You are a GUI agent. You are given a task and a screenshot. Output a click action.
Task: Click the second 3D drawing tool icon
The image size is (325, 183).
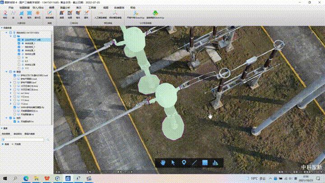tap(70, 14)
